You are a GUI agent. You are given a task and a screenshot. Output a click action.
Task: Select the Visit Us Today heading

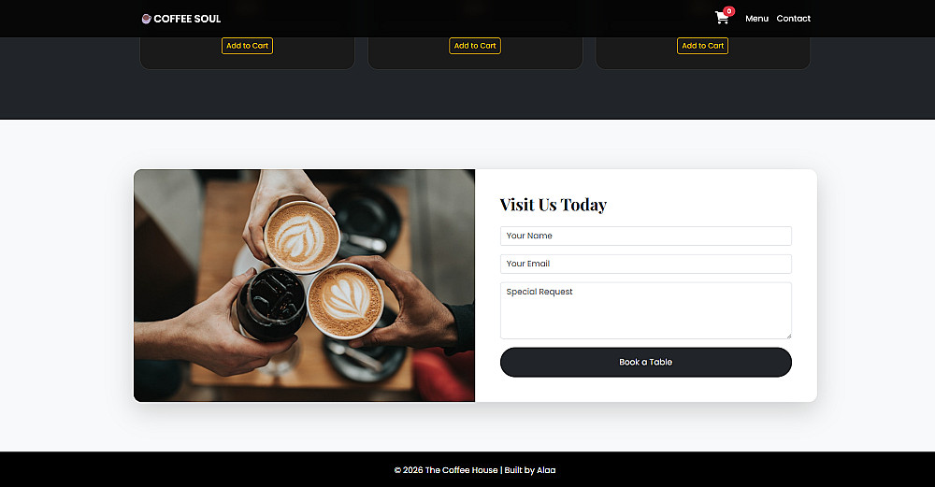553,205
